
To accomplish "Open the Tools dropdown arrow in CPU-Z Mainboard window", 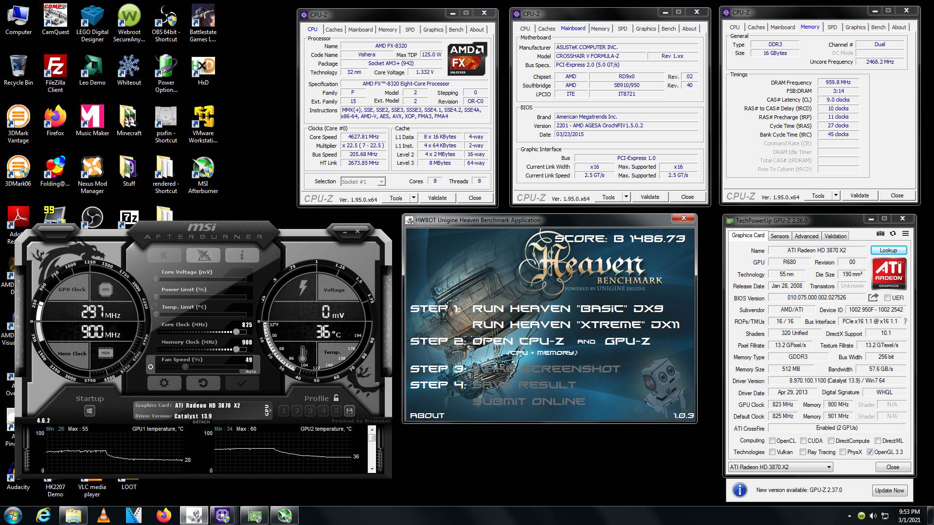I will pos(626,197).
